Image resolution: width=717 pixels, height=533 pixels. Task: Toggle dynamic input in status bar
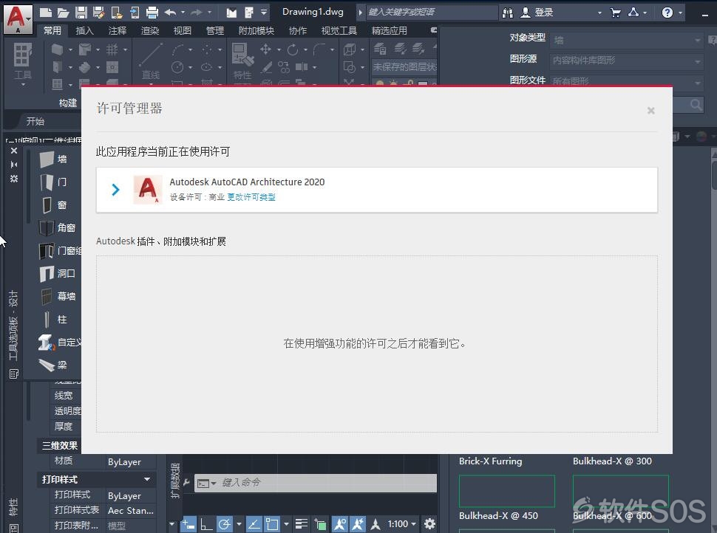coord(188,524)
